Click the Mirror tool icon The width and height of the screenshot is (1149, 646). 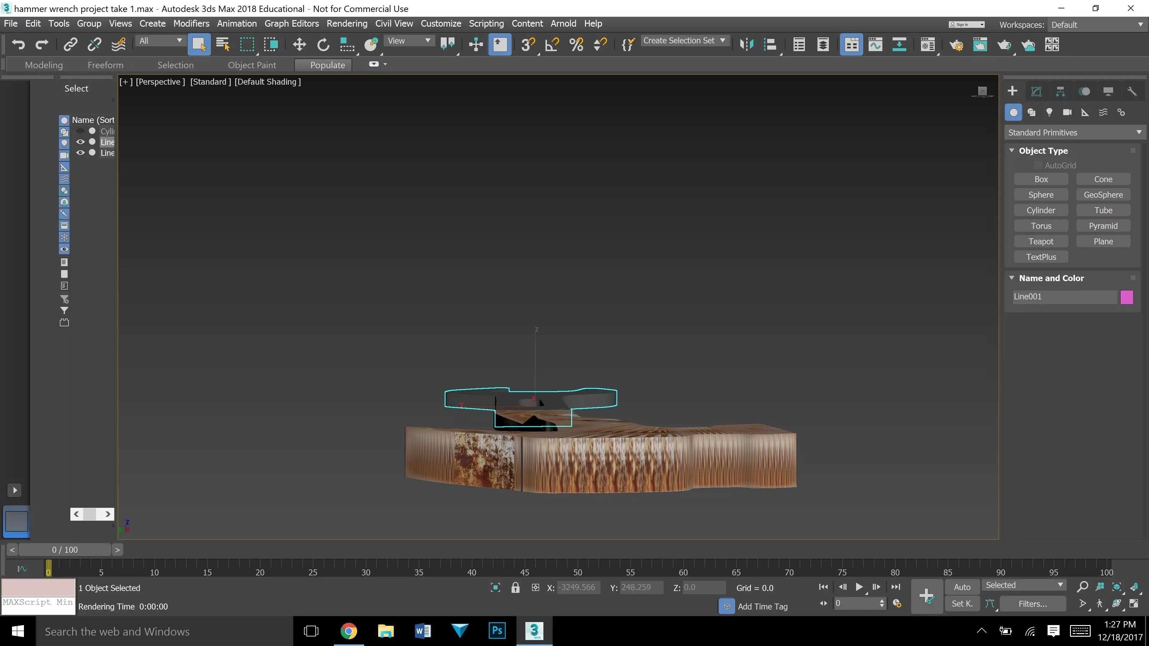click(x=746, y=44)
